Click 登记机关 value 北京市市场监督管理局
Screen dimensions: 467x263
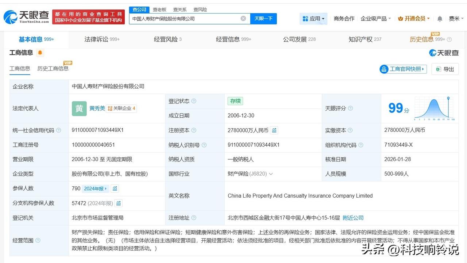coord(98,218)
